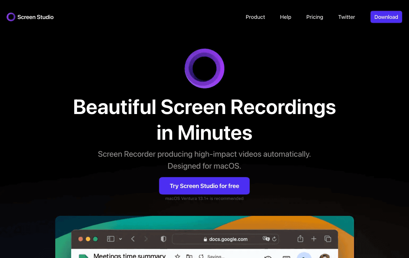Click the Download button in the header

(x=386, y=17)
